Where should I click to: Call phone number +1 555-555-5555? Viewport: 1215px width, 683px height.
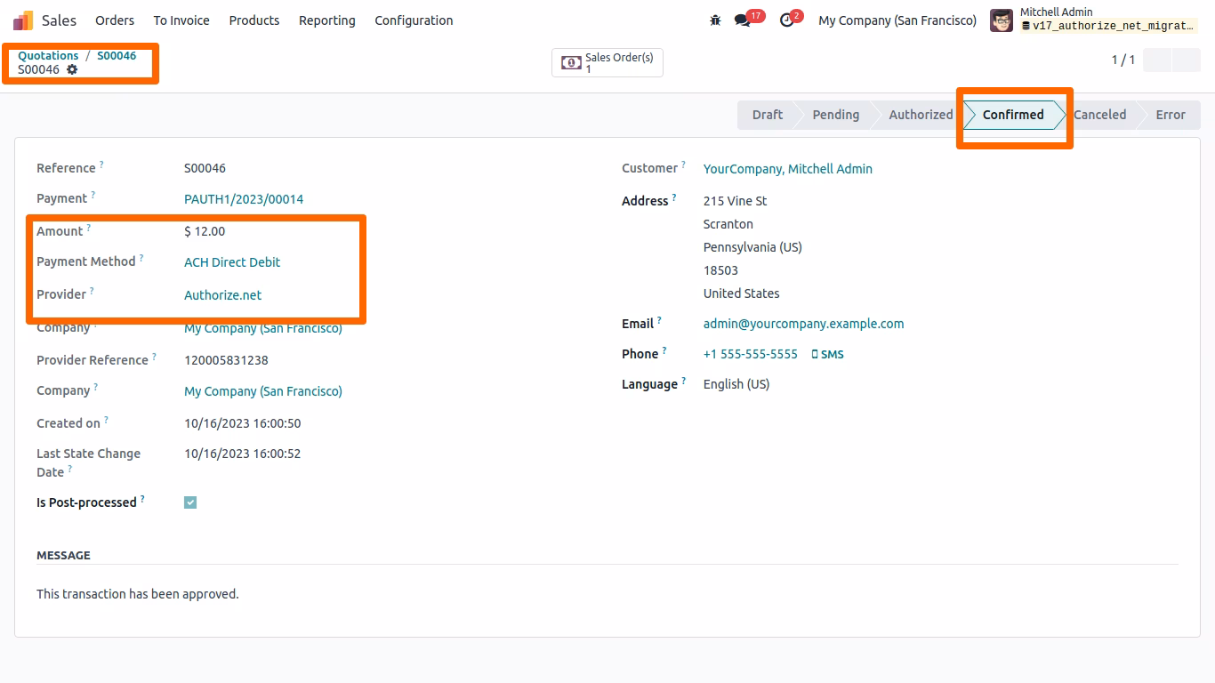(x=751, y=354)
